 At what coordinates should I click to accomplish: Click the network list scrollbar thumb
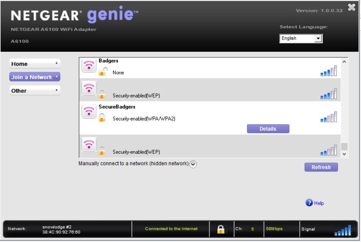click(x=344, y=147)
